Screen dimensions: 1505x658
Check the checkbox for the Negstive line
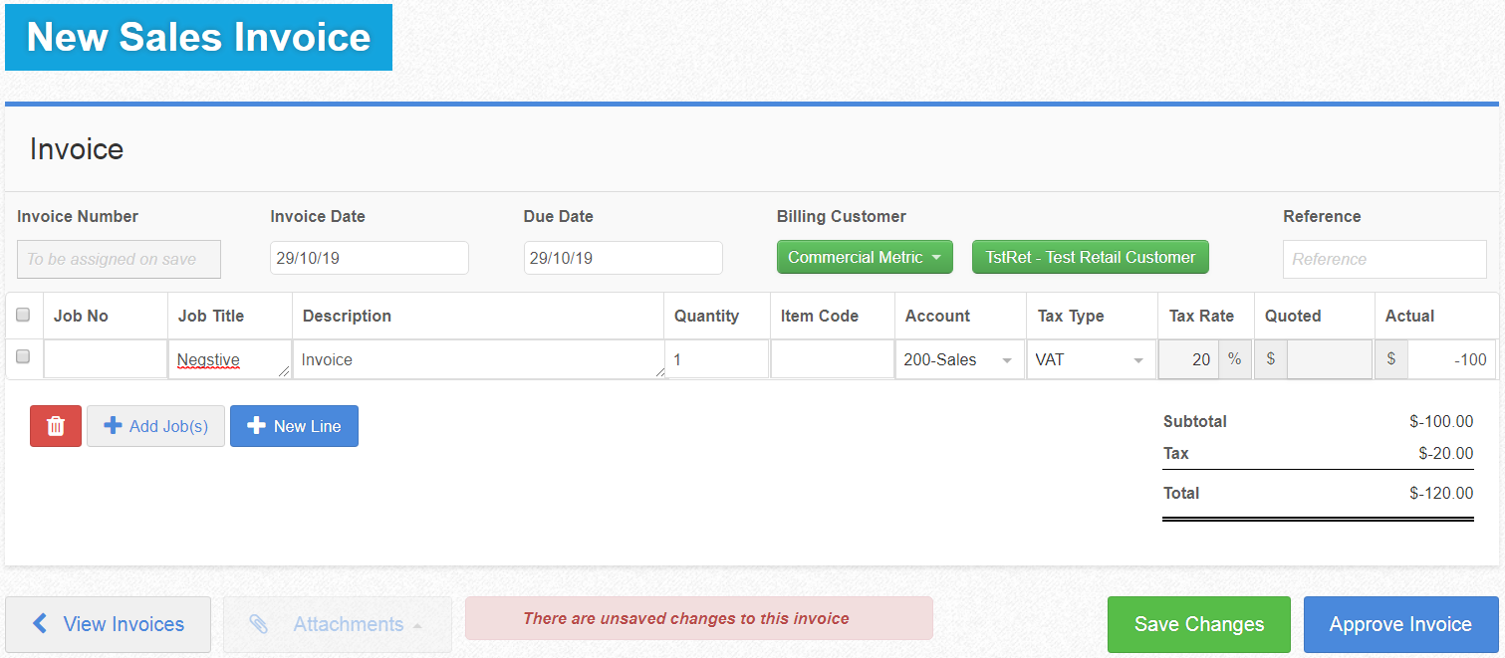click(x=23, y=356)
